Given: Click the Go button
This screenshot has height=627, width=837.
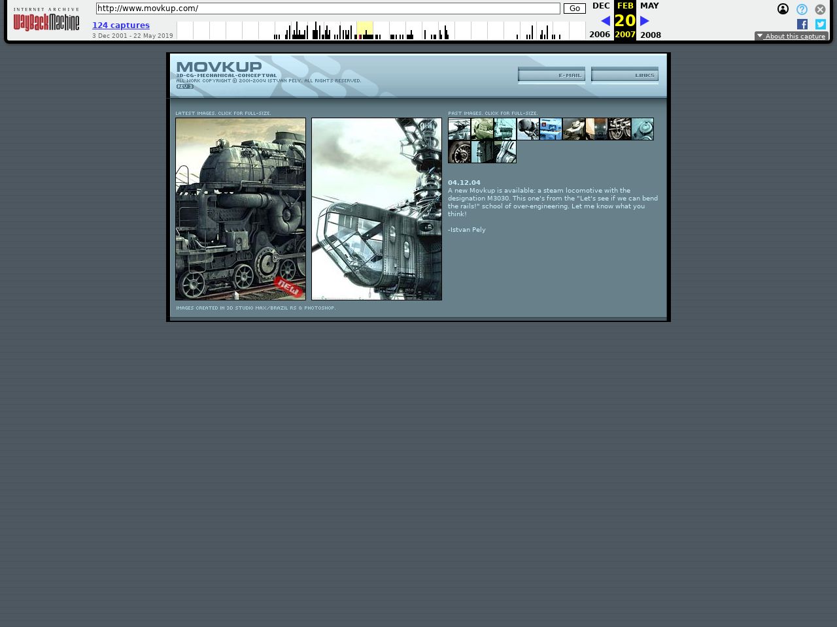Looking at the screenshot, I should click(574, 8).
